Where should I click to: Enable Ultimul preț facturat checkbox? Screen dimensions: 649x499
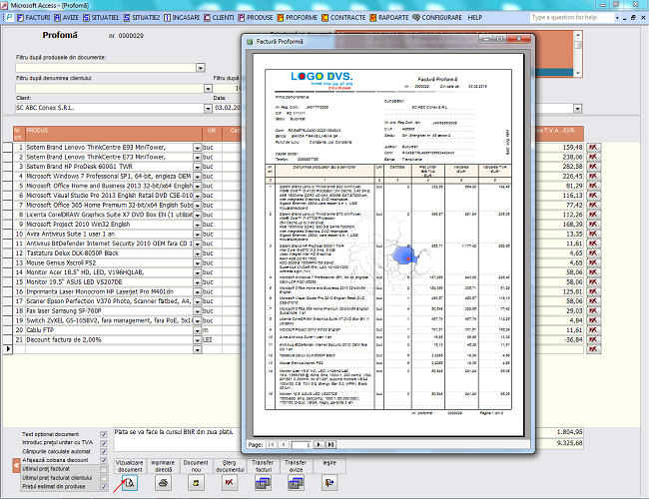104,469
